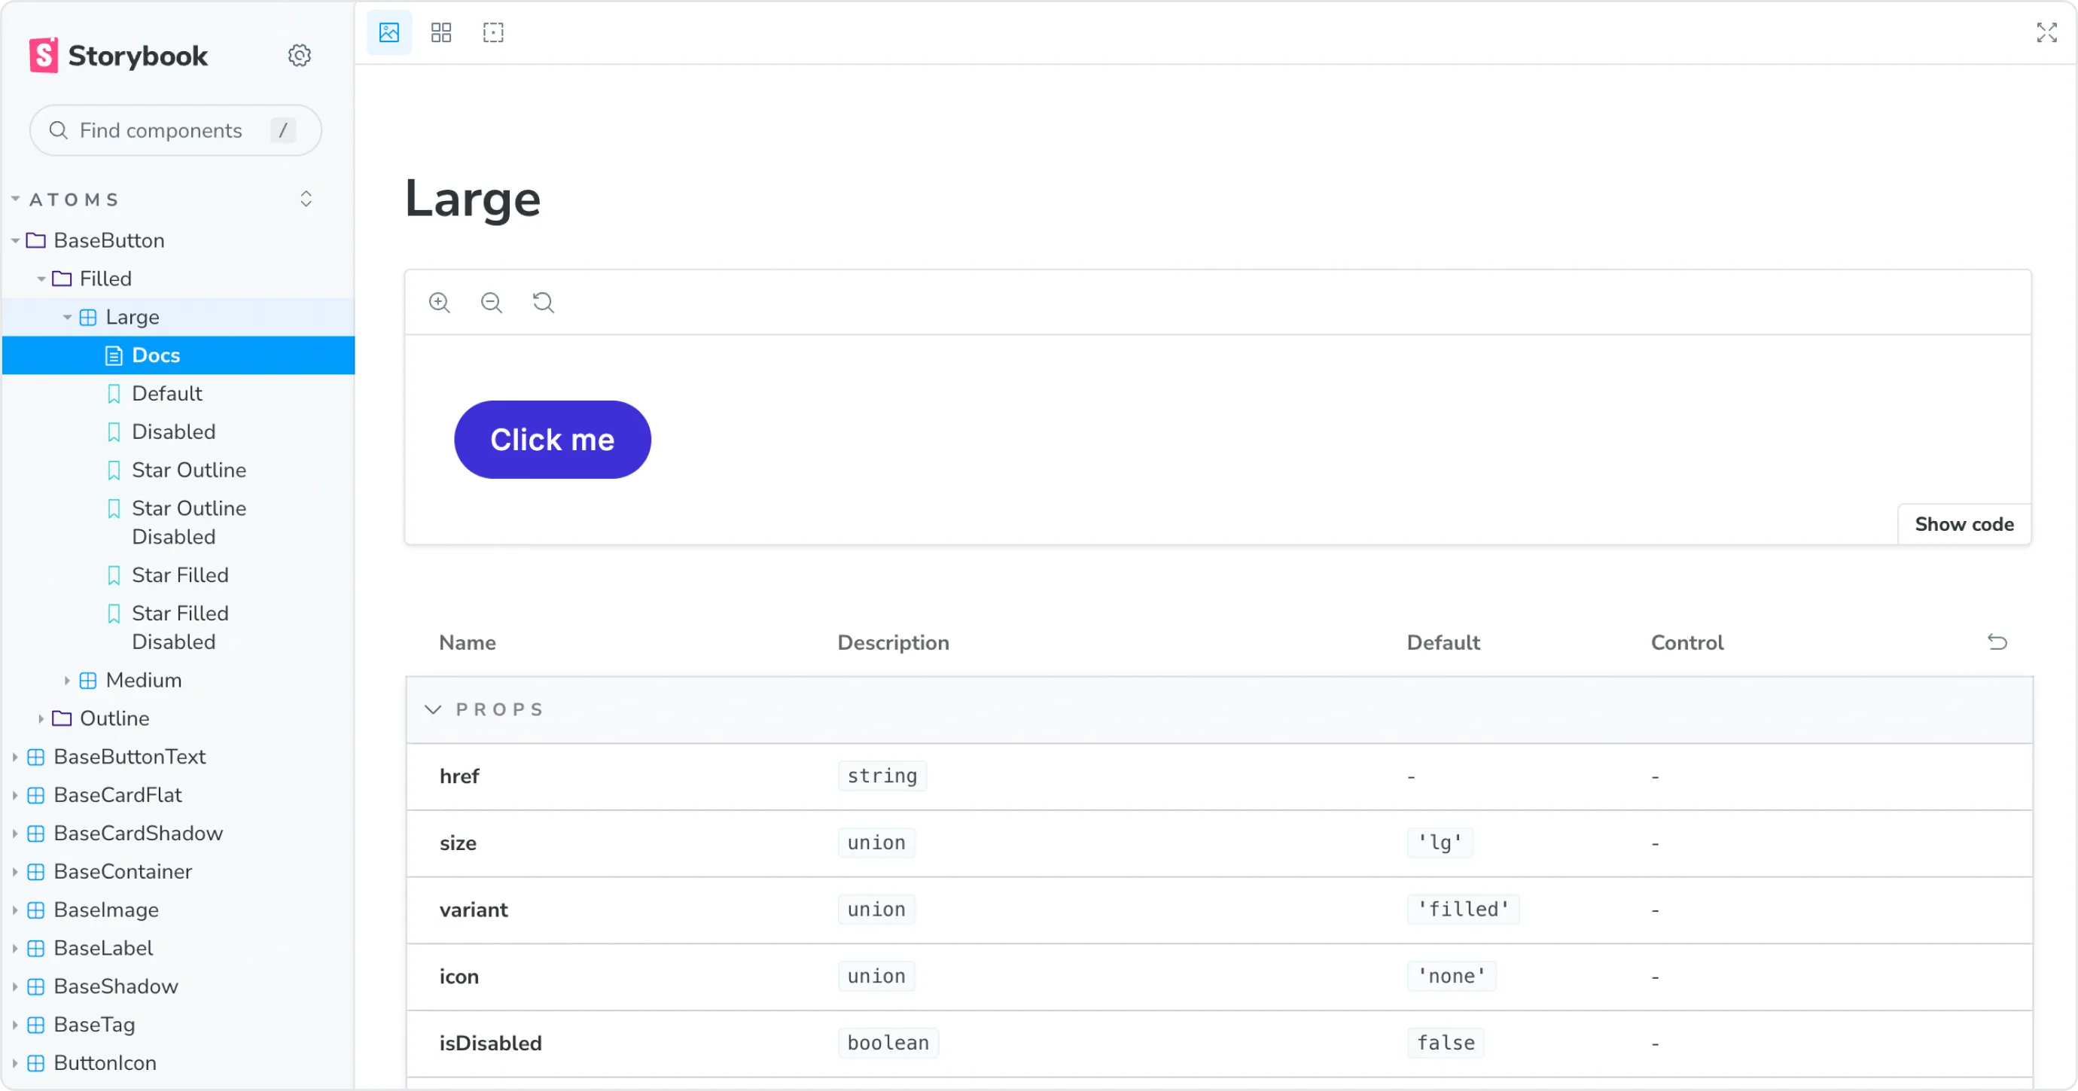Open Storybook settings gear

(x=300, y=55)
